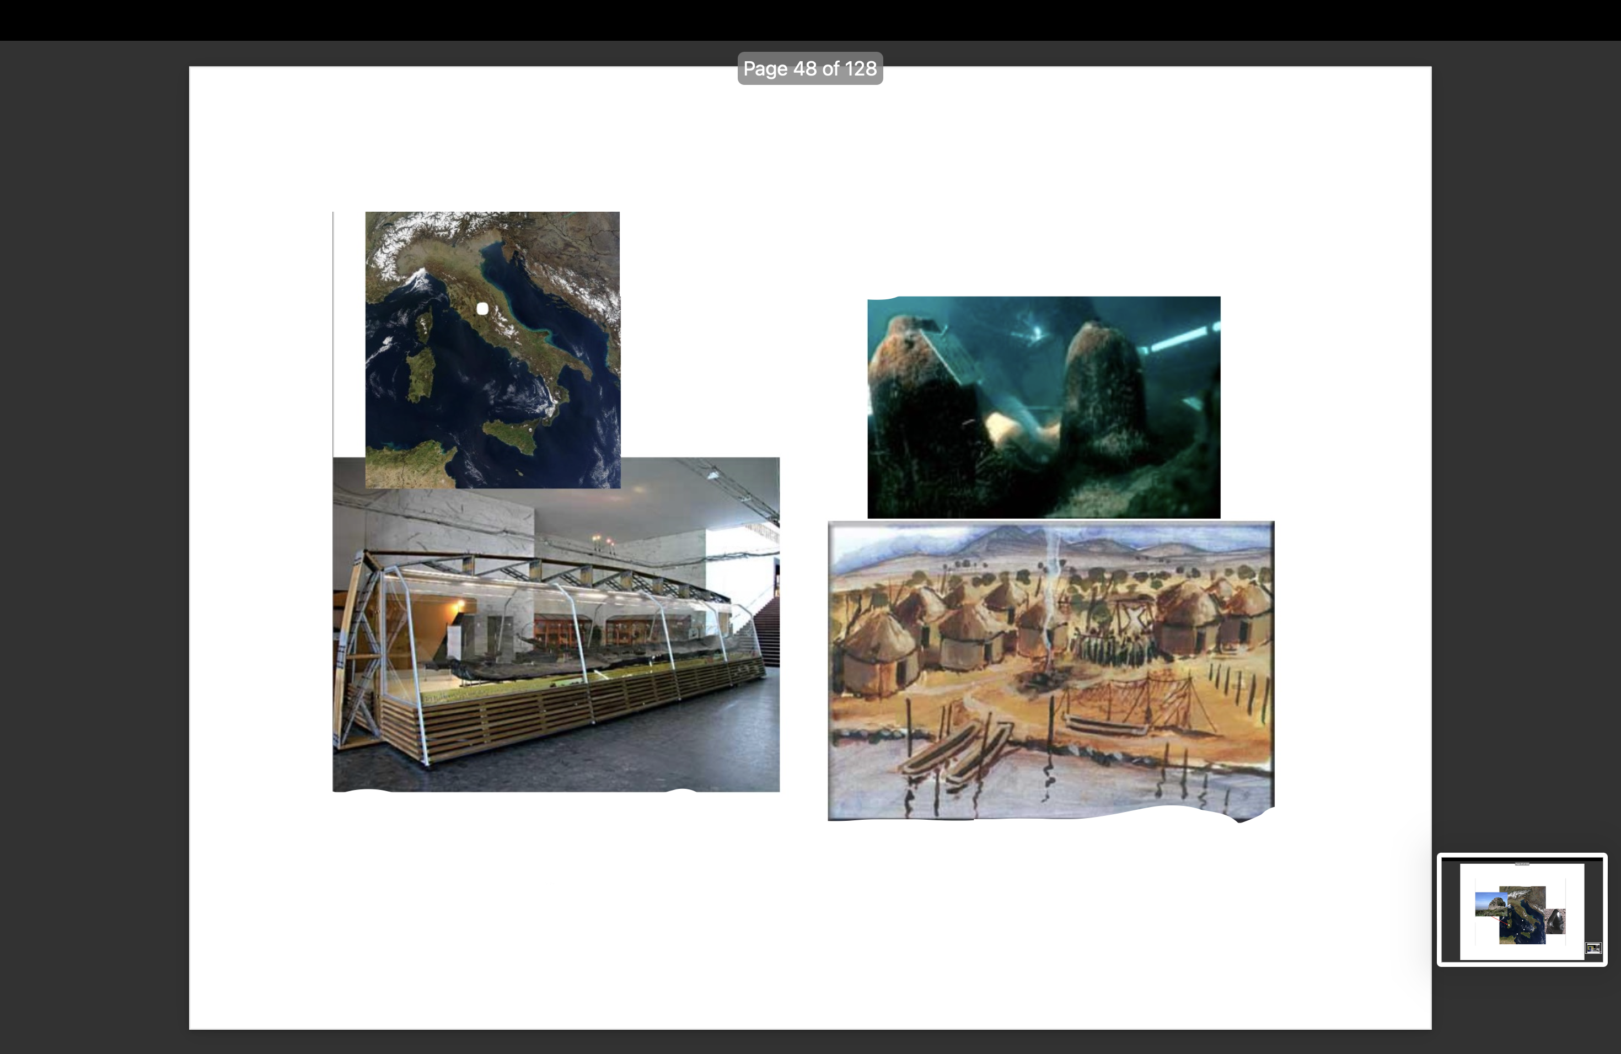1621x1054 pixels.
Task: Click the dark gray margin left of page
Action: point(94,545)
